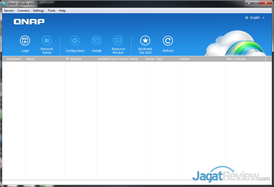This screenshot has height=187, width=274.
Task: Open the Servers menu
Action: [9, 11]
